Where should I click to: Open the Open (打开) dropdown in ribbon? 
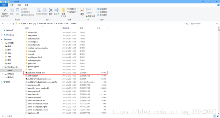[x=90, y=9]
